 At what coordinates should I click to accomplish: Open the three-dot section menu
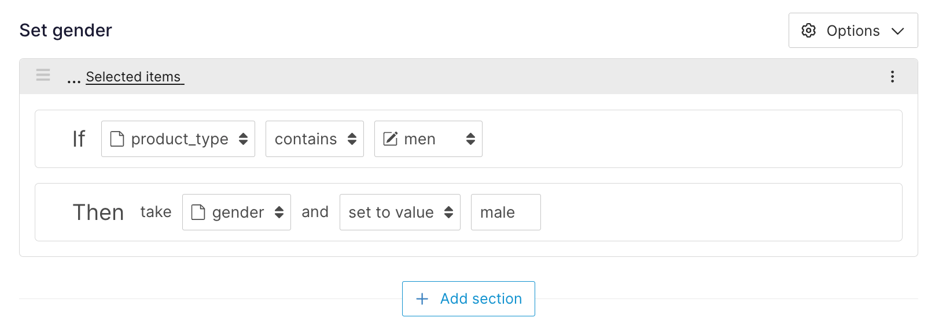click(x=892, y=77)
